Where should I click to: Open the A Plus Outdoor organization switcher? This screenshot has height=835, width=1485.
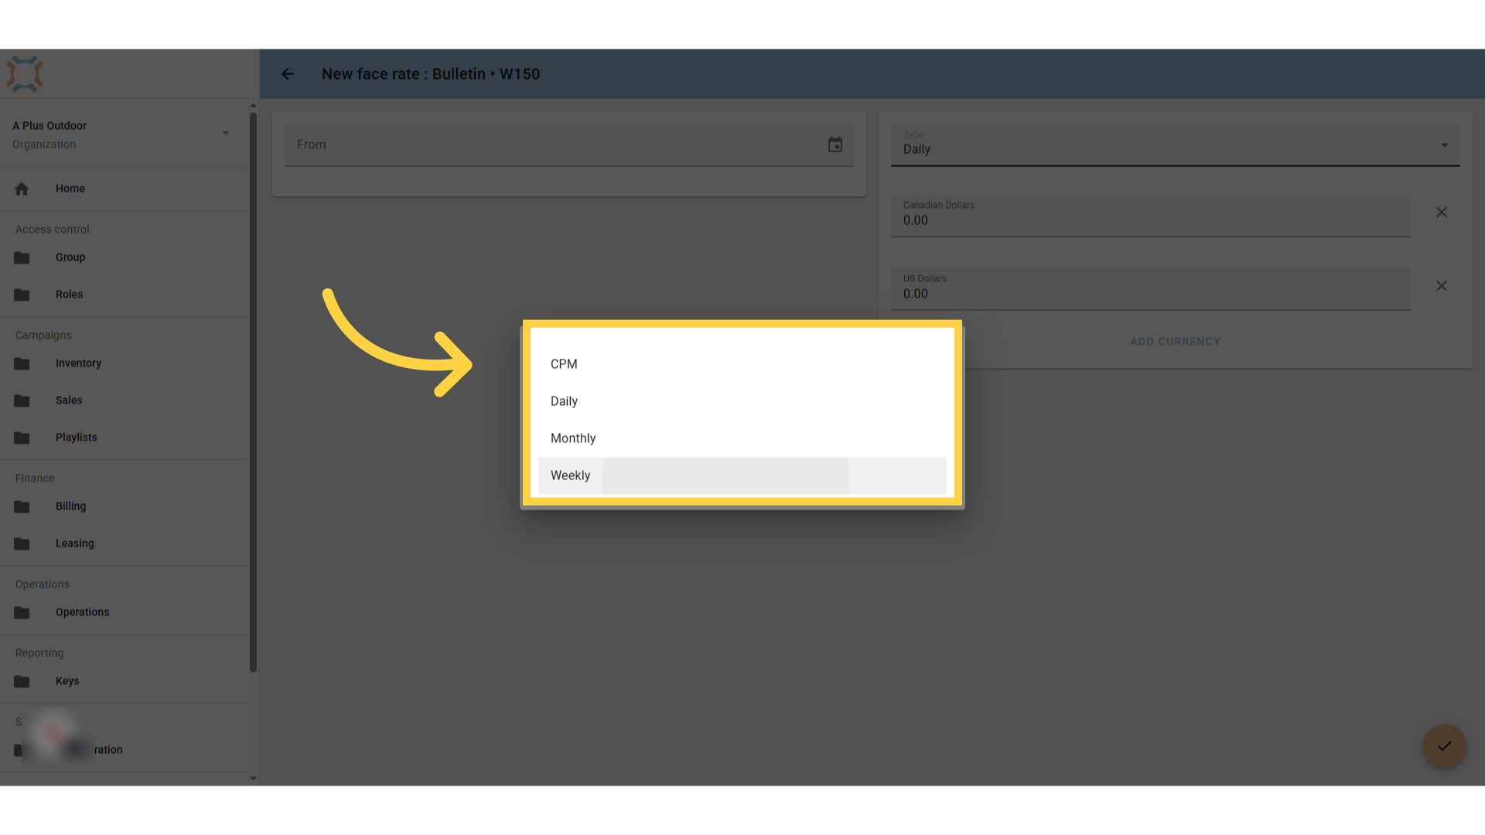pyautogui.click(x=124, y=135)
